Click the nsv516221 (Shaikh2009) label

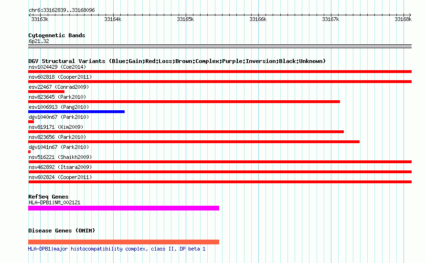coord(60,157)
